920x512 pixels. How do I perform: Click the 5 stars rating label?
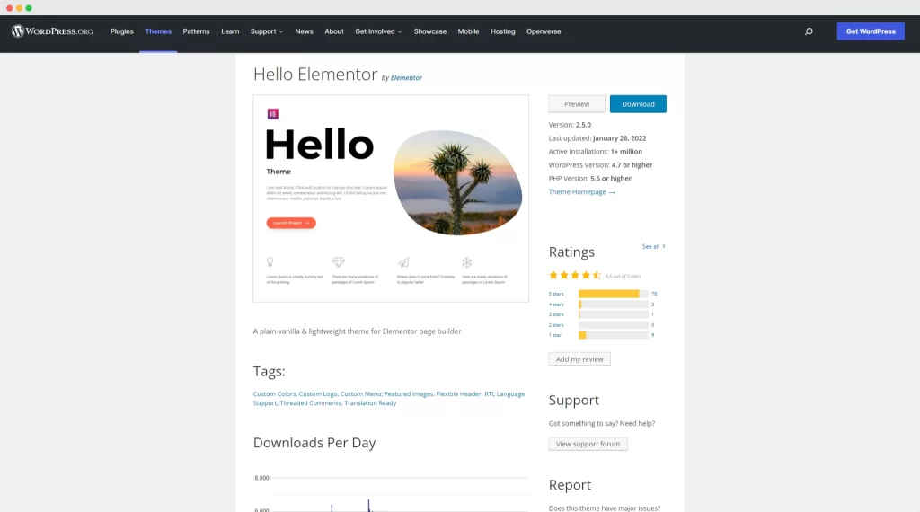tap(556, 294)
